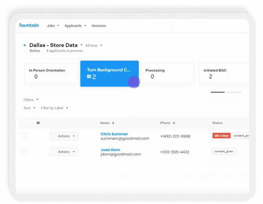Click the sort arrows next to Phone
The height and width of the screenshot is (204, 263).
(174, 123)
